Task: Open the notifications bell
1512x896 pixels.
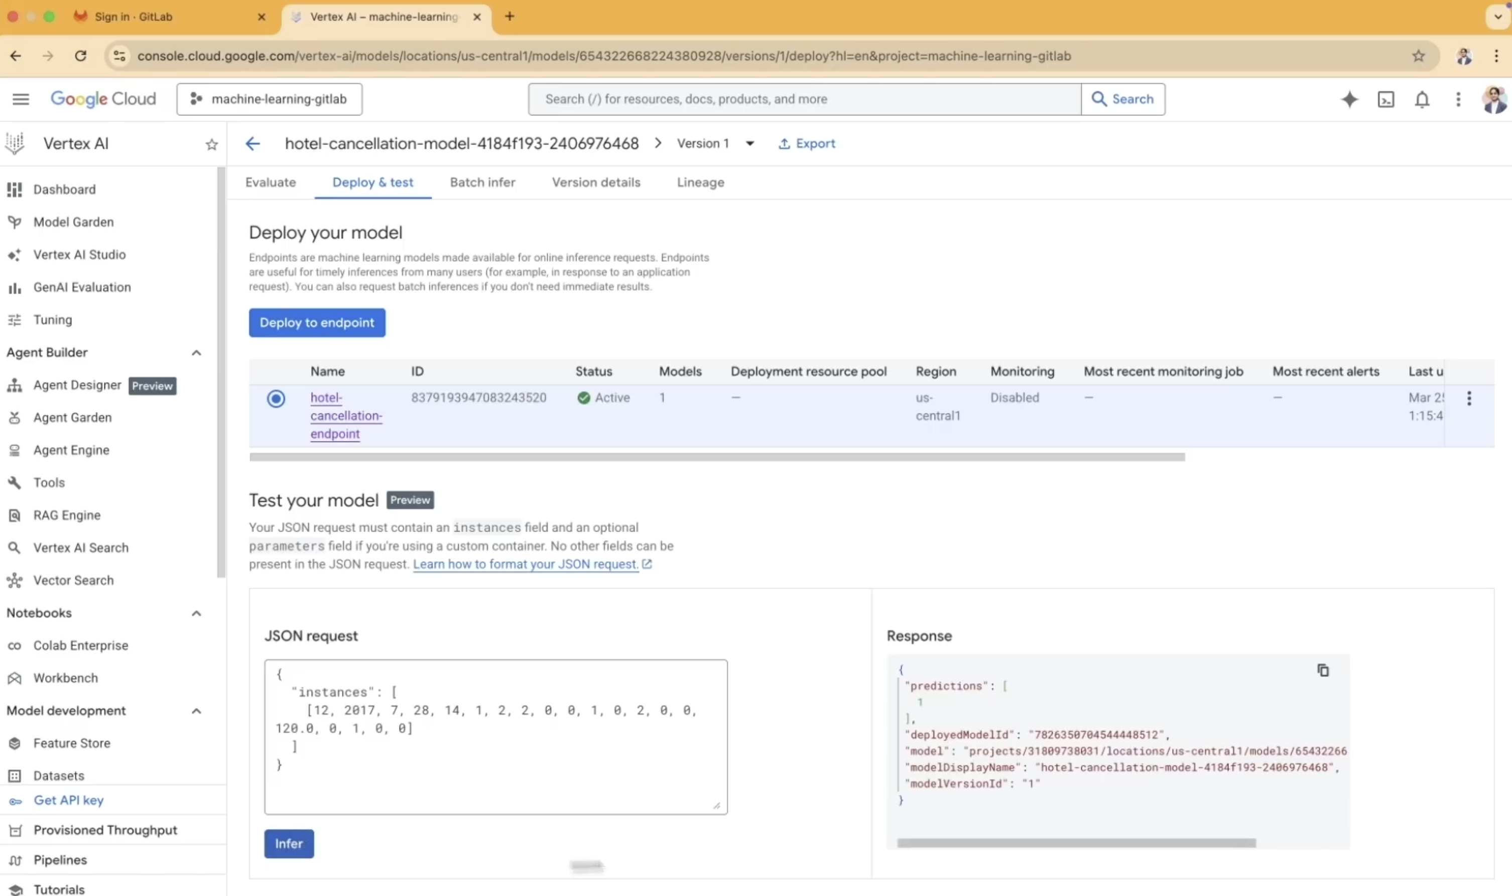Action: click(x=1421, y=99)
